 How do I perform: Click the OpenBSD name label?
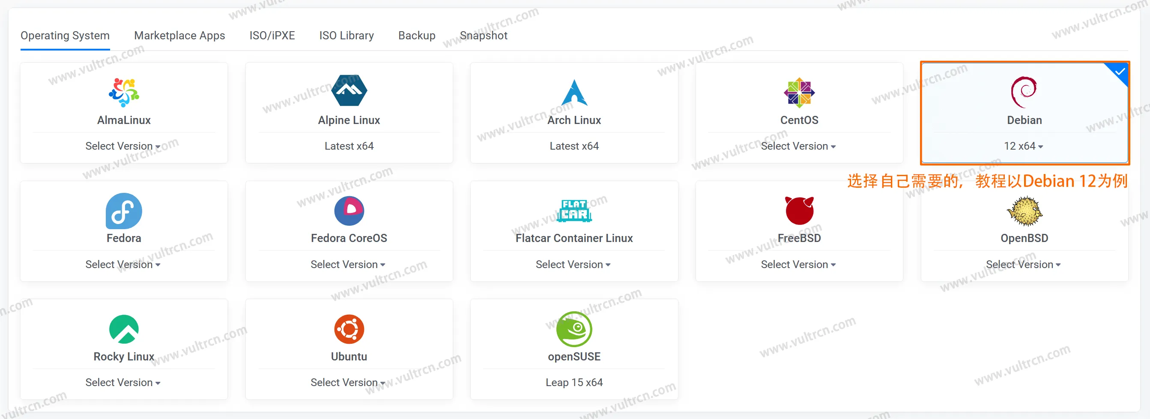coord(1024,238)
